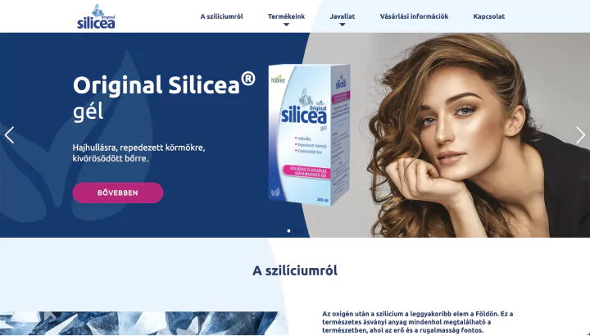This screenshot has width=590, height=336.
Task: Click the Silicea Original logo
Action: [96, 16]
